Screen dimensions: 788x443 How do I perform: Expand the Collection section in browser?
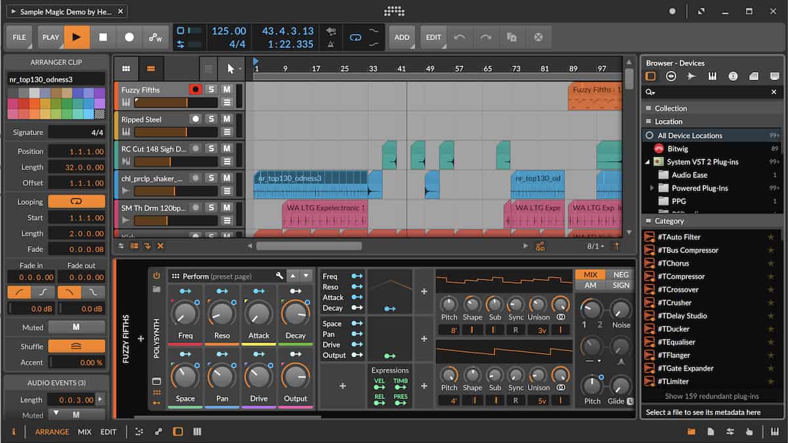tap(712, 108)
